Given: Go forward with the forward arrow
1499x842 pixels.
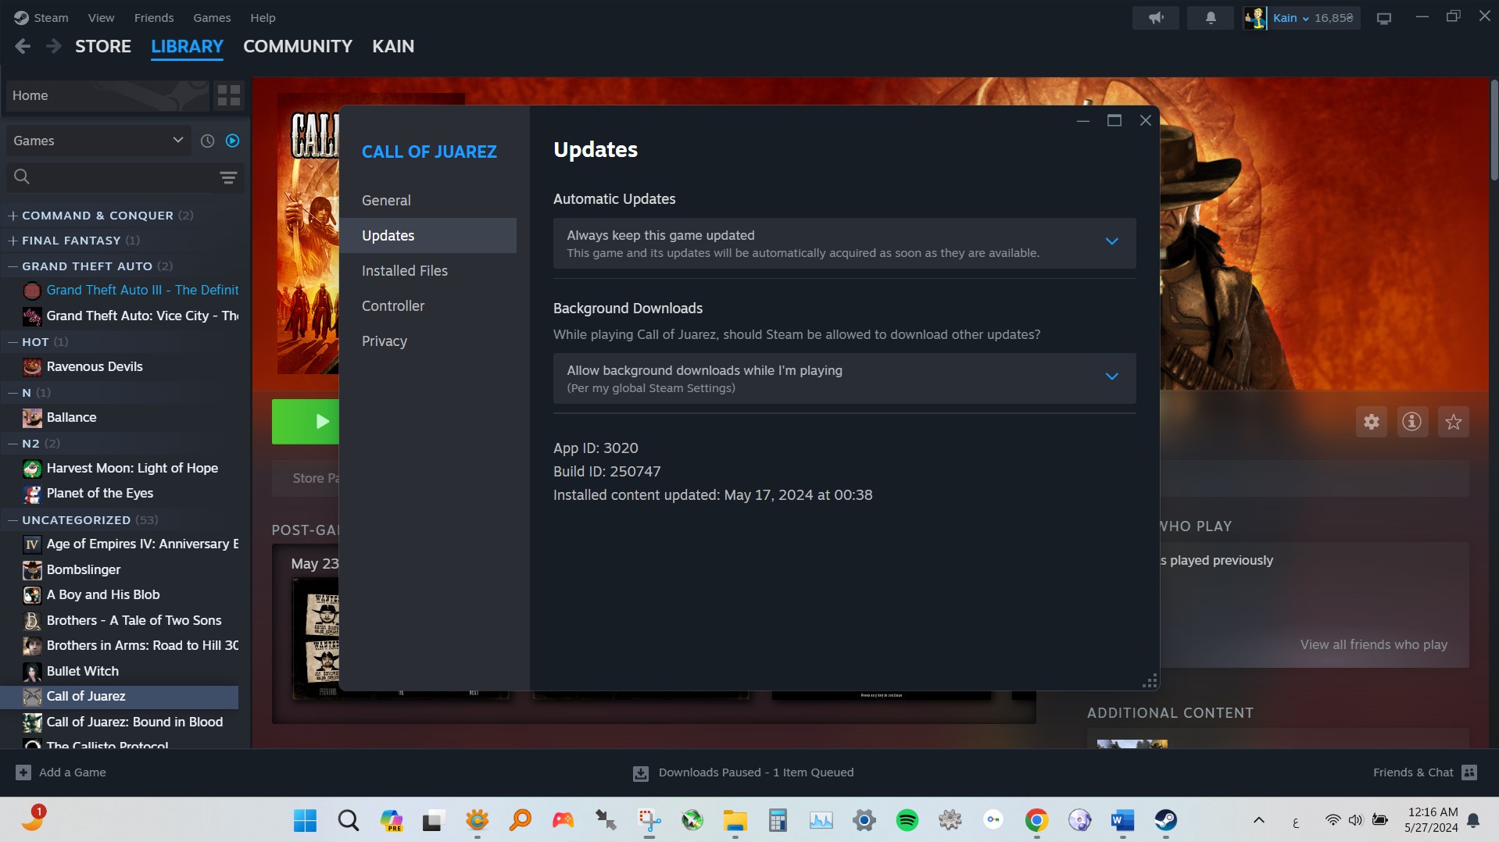Looking at the screenshot, I should coord(53,46).
